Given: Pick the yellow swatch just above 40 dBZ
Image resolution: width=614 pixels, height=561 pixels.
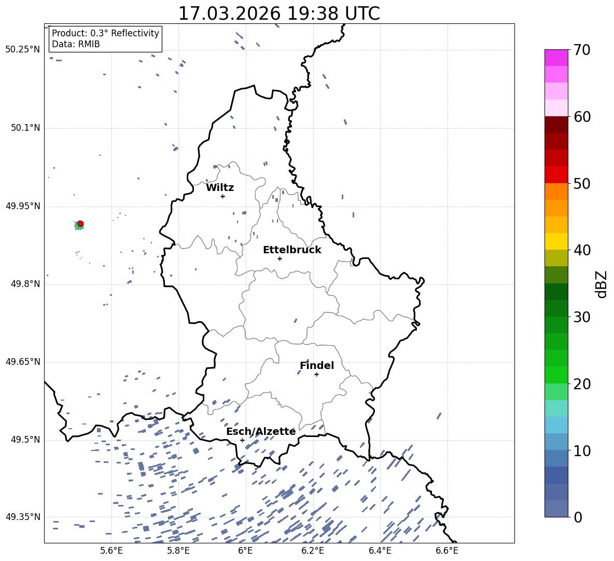Looking at the screenshot, I should 556,241.
